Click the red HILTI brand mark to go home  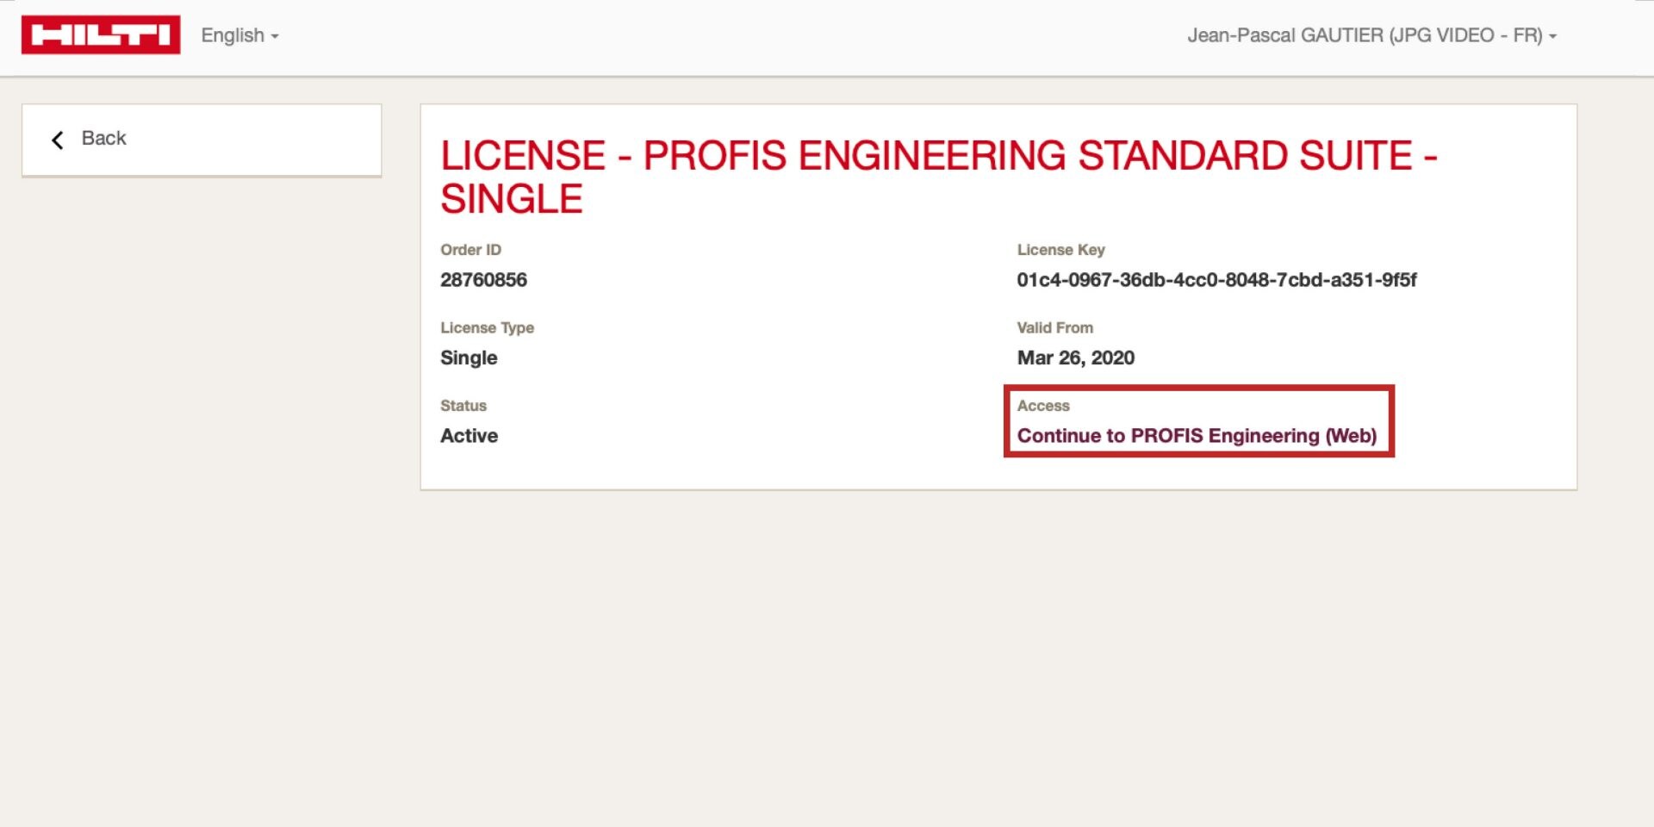coord(100,35)
